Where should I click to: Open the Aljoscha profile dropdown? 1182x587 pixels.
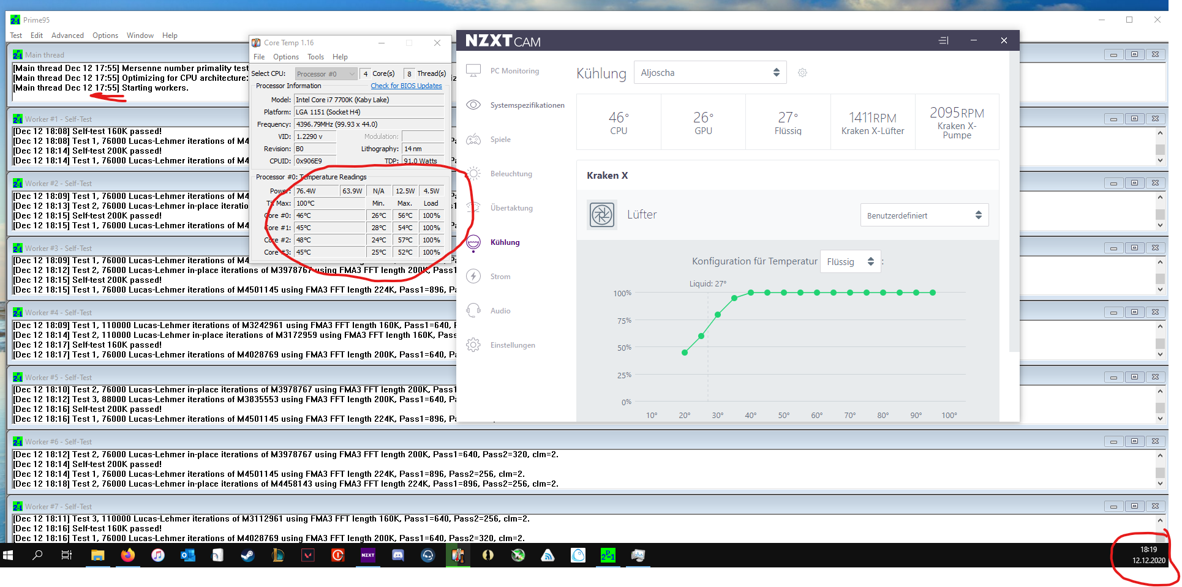710,72
